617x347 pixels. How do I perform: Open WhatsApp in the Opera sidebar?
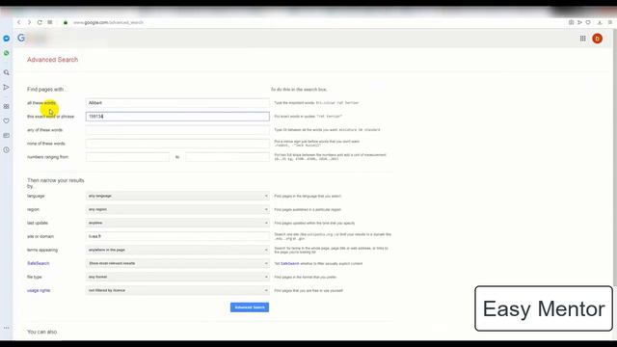[7, 53]
